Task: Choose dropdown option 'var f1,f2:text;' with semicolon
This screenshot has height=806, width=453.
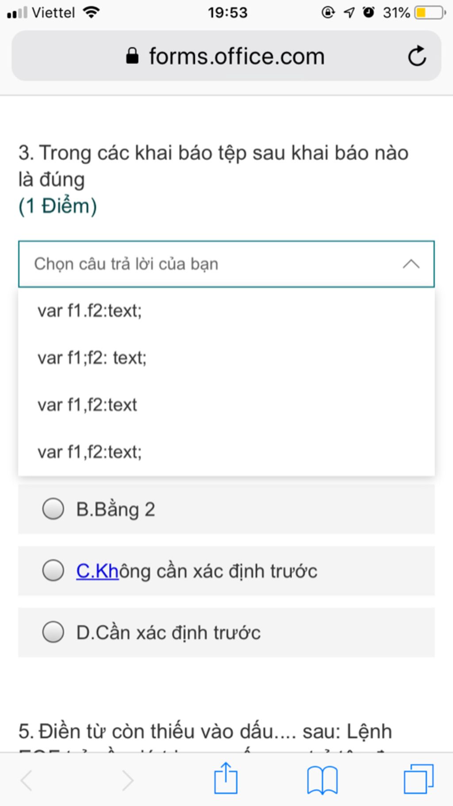Action: click(90, 452)
